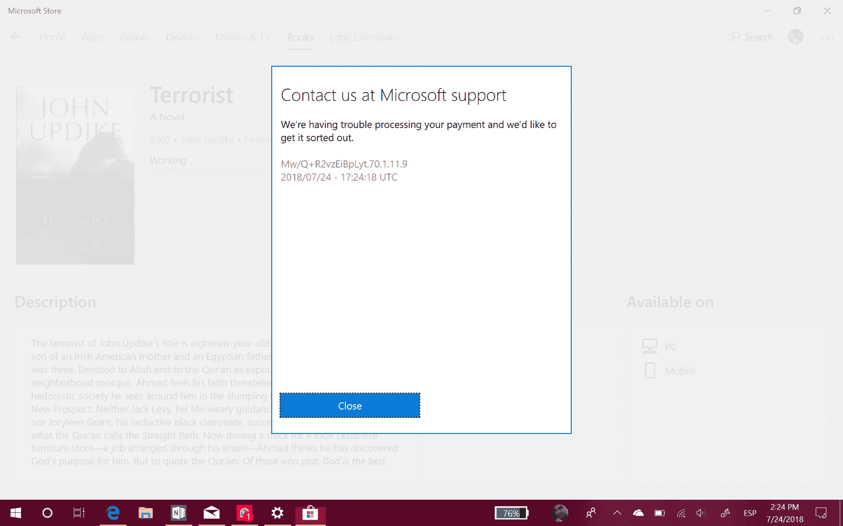Image resolution: width=843 pixels, height=526 pixels.
Task: Click the John Updike author link
Action: pos(207,140)
